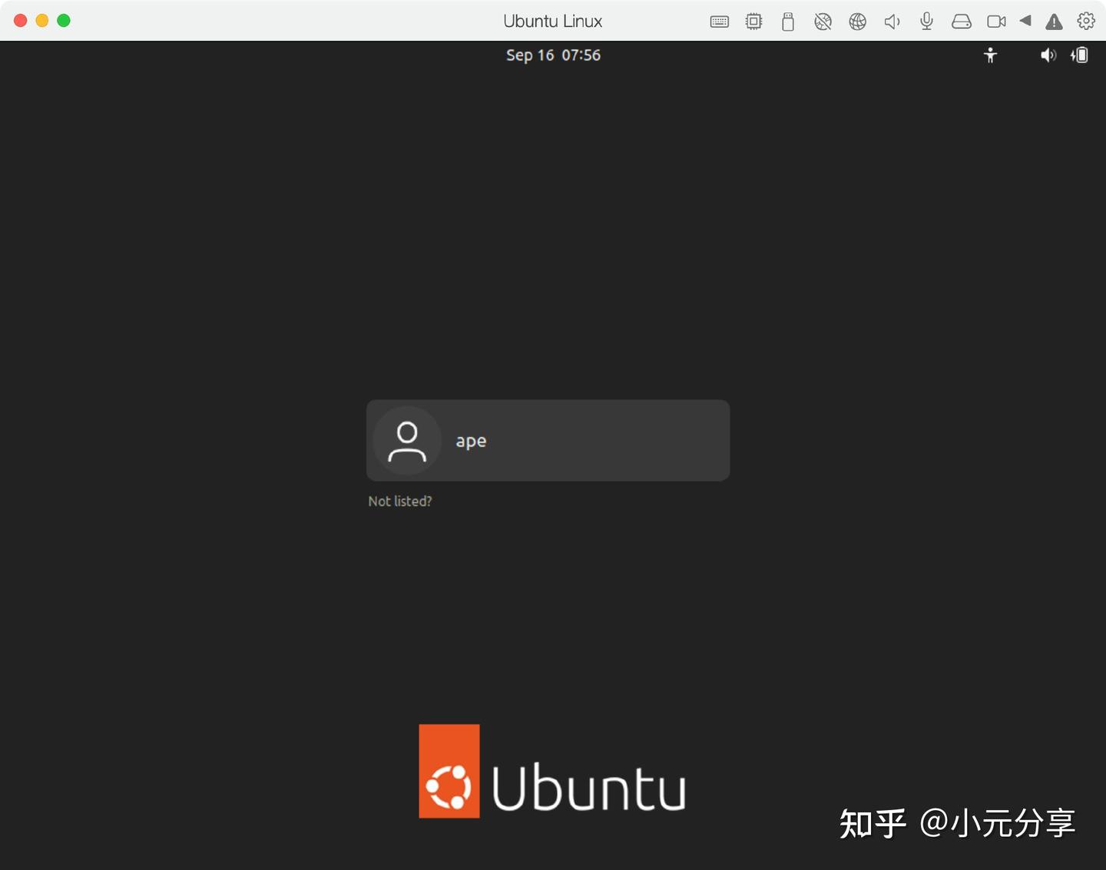Click the Not listed? link
This screenshot has height=870, width=1106.
[399, 501]
